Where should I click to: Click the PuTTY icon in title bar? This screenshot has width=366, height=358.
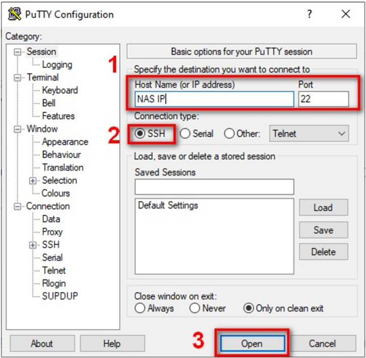coord(15,14)
